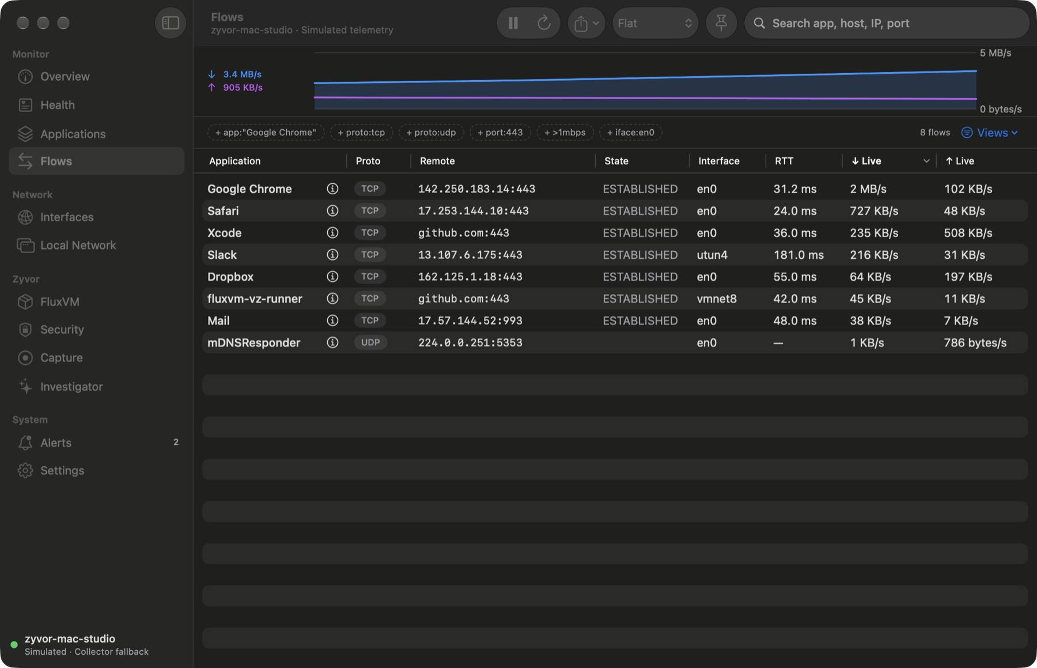This screenshot has height=668, width=1037.
Task: Select the 13.107.6.175:443 remote cell
Action: tap(470, 255)
